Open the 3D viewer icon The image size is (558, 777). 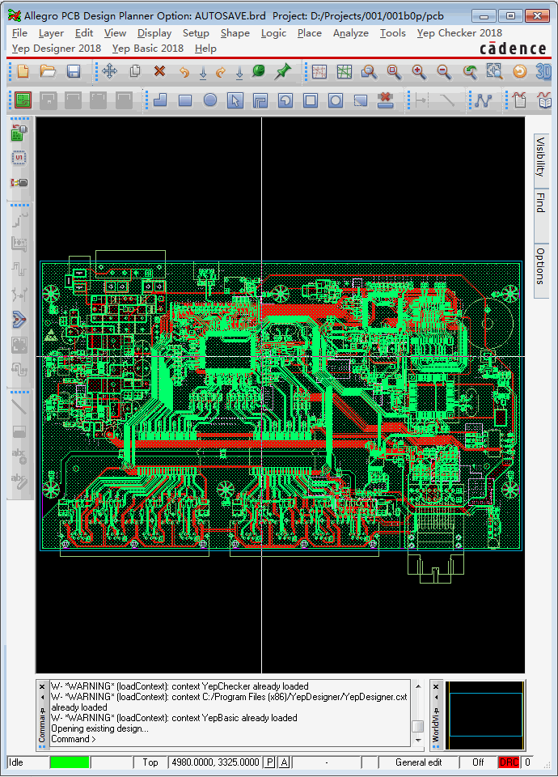543,72
